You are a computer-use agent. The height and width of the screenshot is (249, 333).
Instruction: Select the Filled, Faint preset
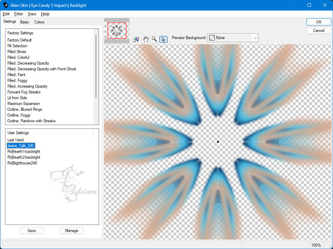point(16,74)
